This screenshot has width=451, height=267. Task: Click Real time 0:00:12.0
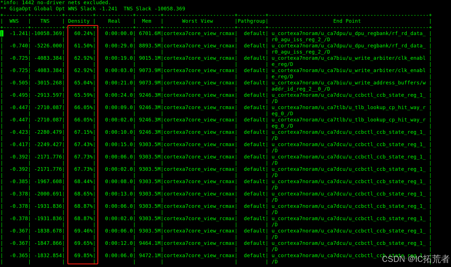point(119,243)
